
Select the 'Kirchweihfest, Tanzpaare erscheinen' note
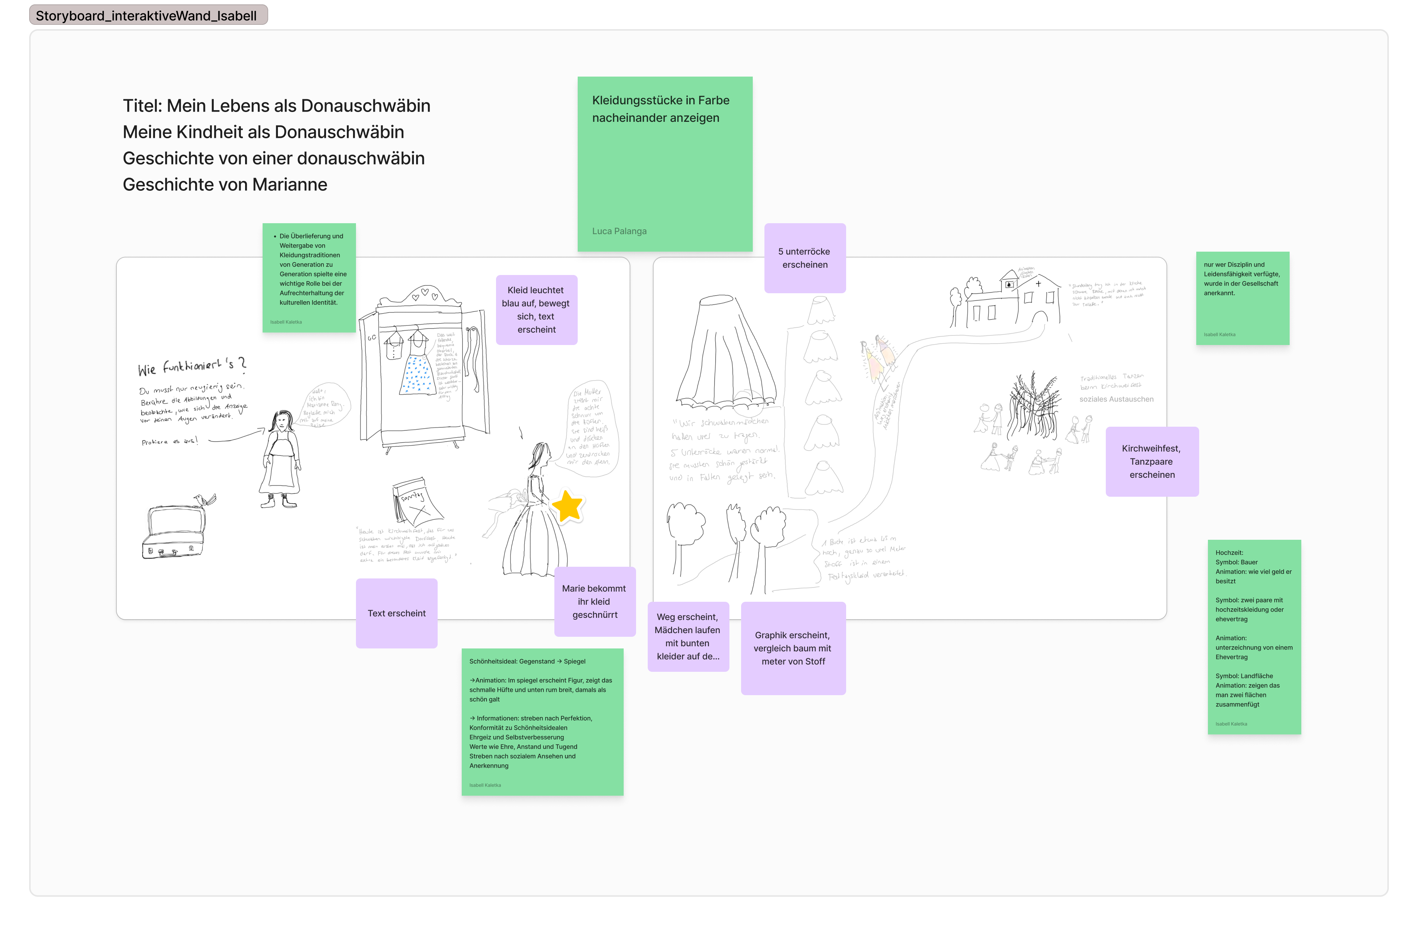(1152, 462)
